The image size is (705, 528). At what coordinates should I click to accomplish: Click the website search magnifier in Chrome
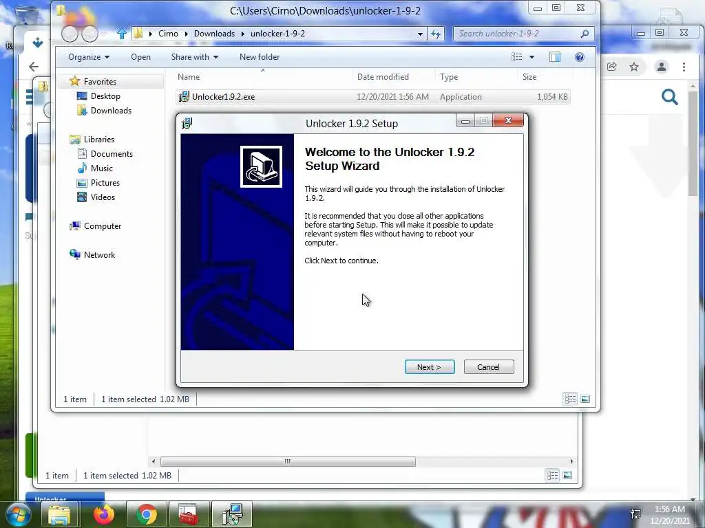click(x=669, y=97)
